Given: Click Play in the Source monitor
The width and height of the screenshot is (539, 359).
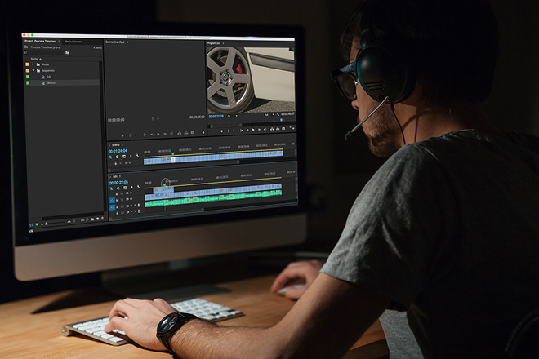Looking at the screenshot, I should pyautogui.click(x=158, y=135).
